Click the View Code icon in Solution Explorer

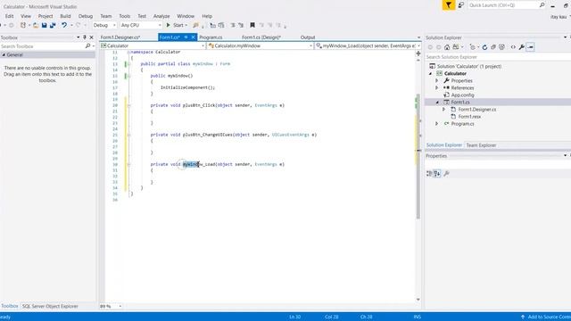(x=513, y=47)
